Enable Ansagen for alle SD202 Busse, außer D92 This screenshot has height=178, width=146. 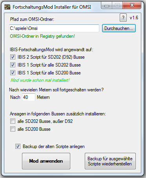click(x=13, y=121)
